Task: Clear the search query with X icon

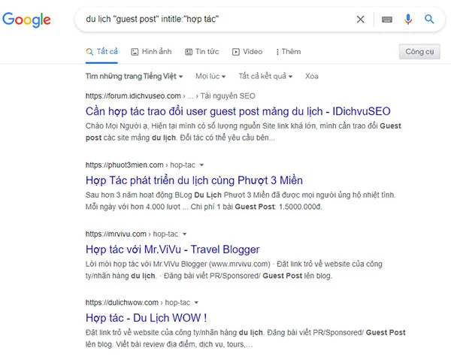Action: [360, 20]
